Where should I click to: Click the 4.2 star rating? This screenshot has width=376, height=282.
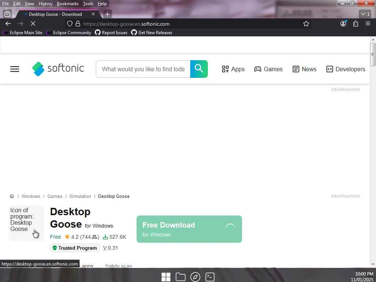[82, 237]
